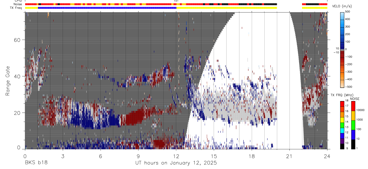The height and width of the screenshot is (169, 368).
Task: Click the purple segment of TX FRQ colorbar
Action: pyautogui.click(x=342, y=141)
